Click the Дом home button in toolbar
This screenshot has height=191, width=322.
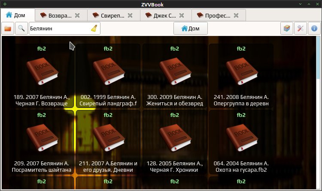(x=191, y=28)
